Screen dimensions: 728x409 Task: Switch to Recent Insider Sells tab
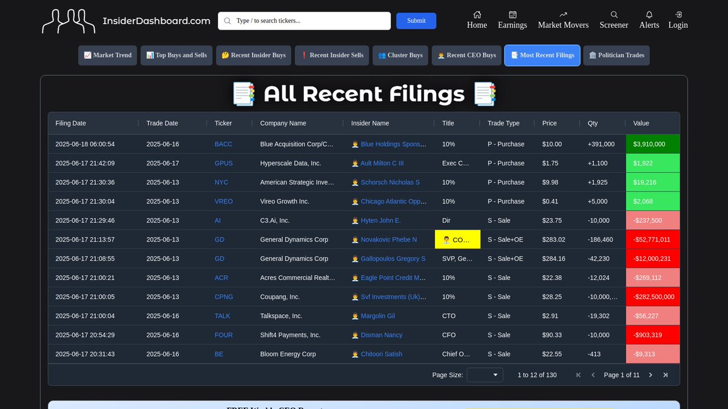pos(332,55)
